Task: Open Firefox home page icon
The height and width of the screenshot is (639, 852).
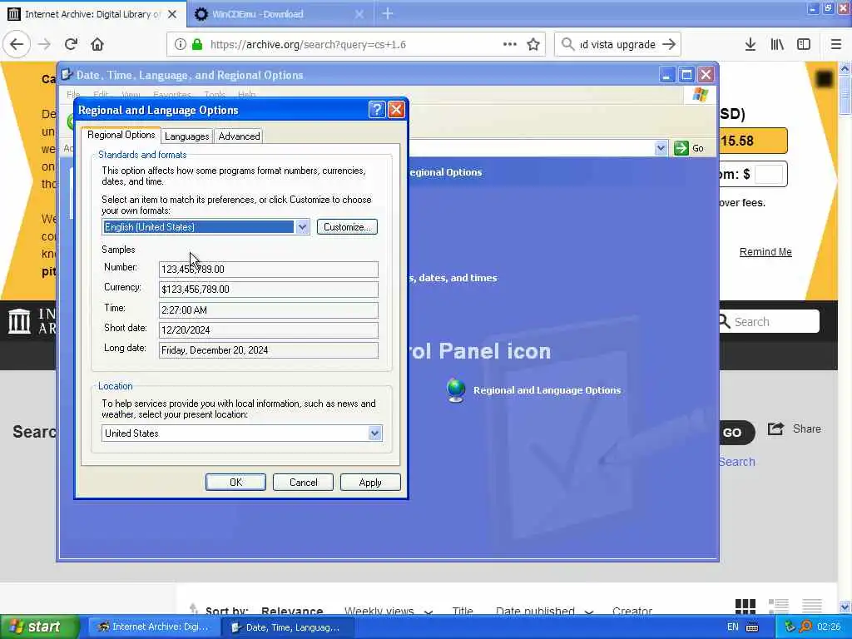Action: (x=97, y=45)
